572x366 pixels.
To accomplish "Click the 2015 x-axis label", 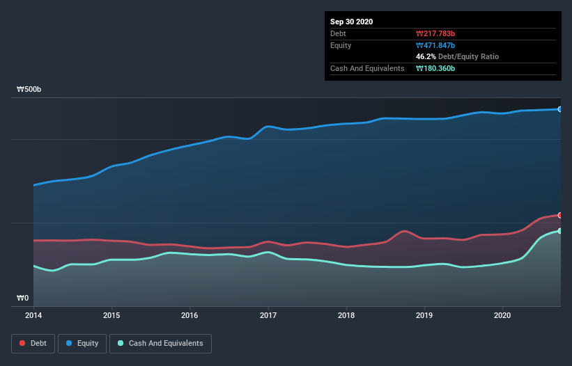I will pyautogui.click(x=111, y=315).
